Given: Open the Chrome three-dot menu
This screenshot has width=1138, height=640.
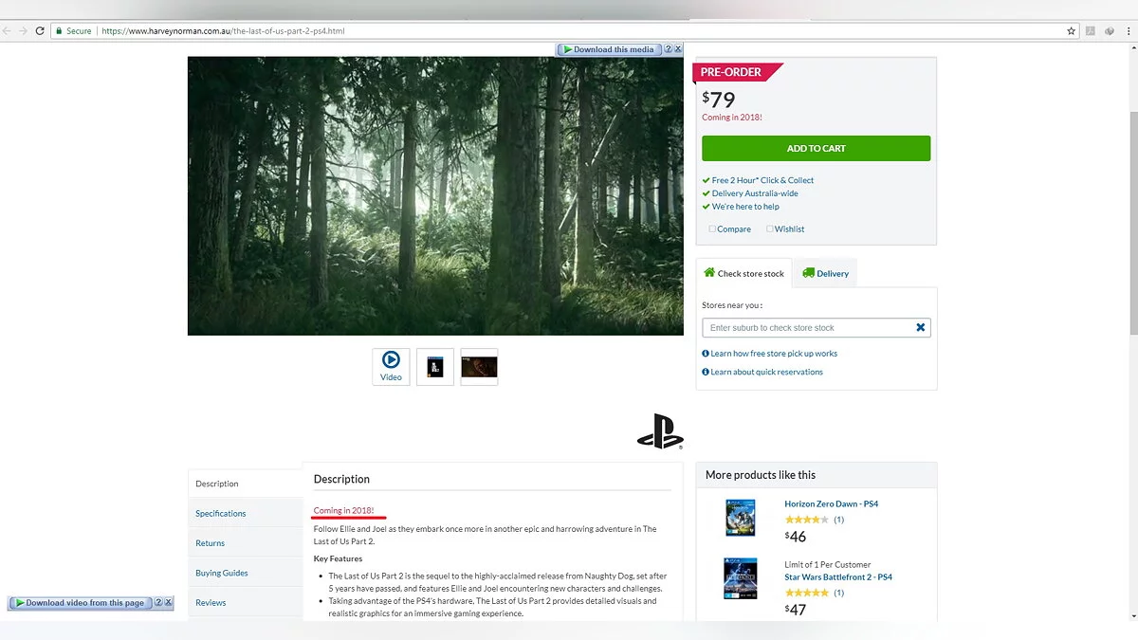Looking at the screenshot, I should coord(1128,31).
